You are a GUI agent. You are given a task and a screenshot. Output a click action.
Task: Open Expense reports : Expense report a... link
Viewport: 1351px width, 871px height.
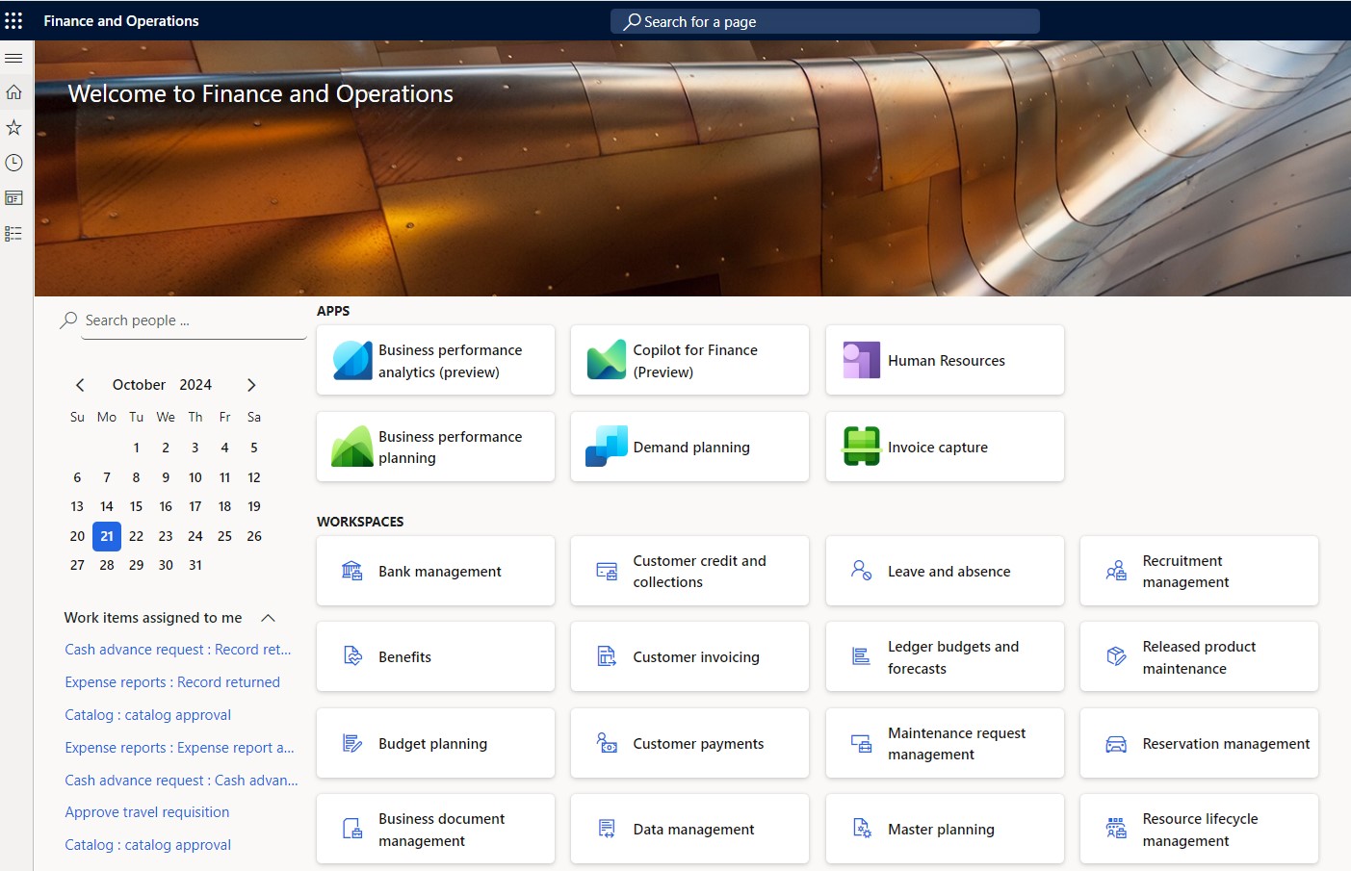pyautogui.click(x=179, y=748)
